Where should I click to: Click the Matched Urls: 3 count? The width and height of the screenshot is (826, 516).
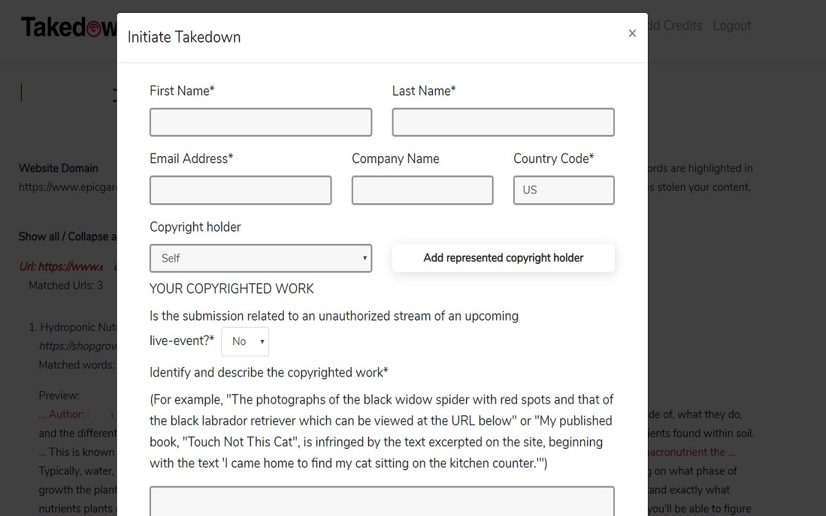[66, 285]
